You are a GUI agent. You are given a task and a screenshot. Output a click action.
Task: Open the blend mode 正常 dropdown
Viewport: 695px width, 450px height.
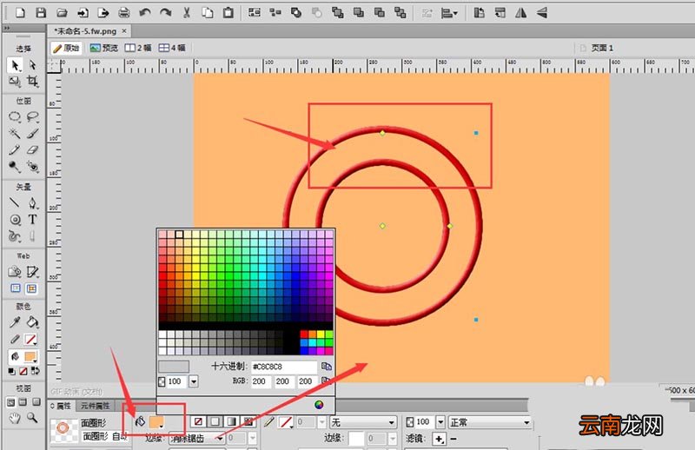tap(489, 422)
